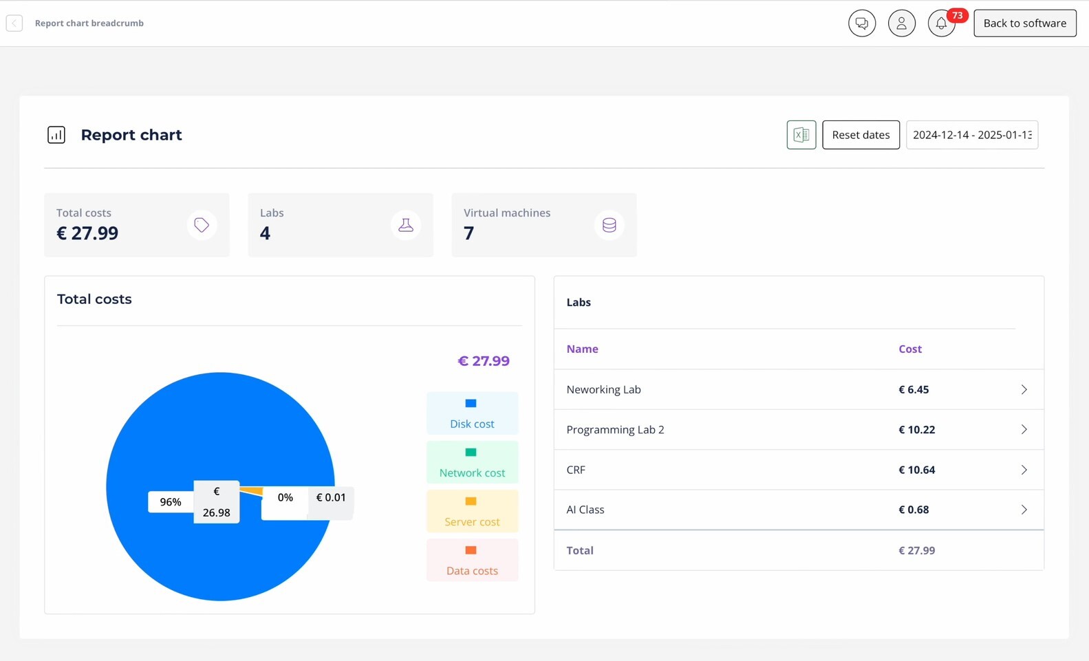Image resolution: width=1089 pixels, height=661 pixels.
Task: Toggle Data costs legend swatch
Action: (471, 551)
